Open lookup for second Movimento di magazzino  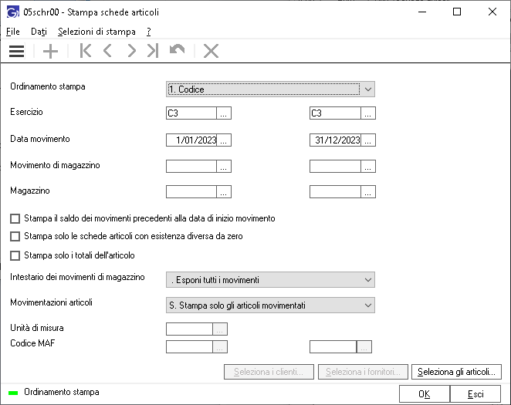pyautogui.click(x=368, y=166)
